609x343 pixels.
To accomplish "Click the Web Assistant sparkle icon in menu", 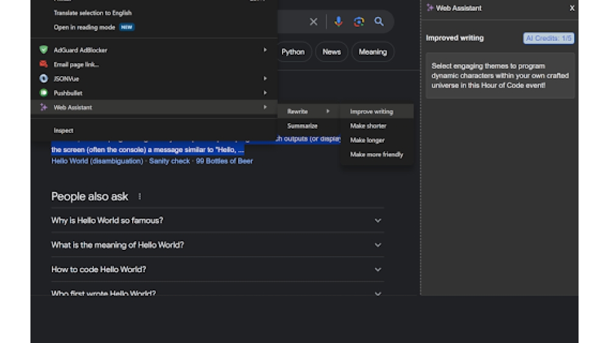I will (43, 107).
